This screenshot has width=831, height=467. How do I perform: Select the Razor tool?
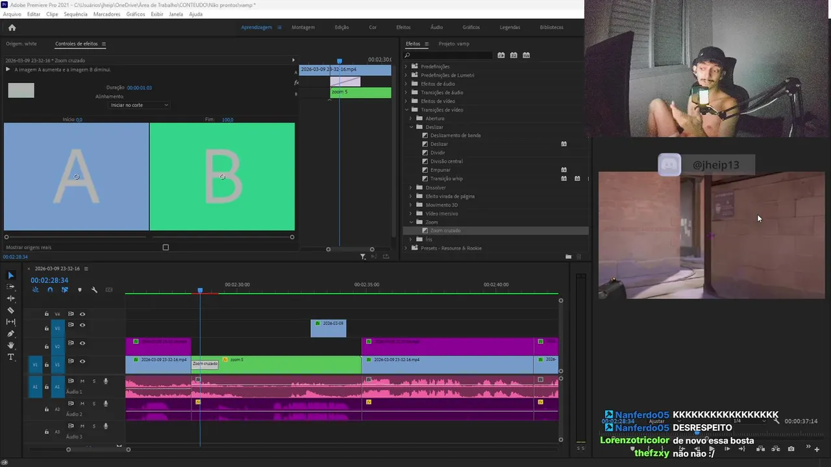point(10,310)
